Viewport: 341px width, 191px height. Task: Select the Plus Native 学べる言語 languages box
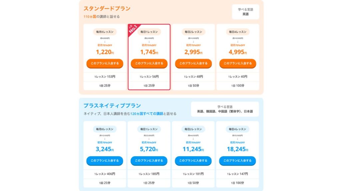pos(225,109)
